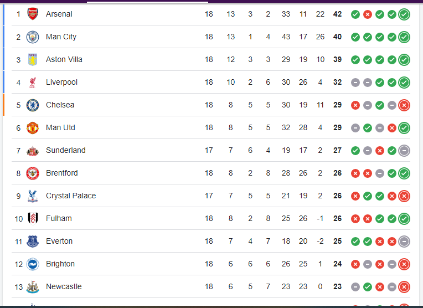Click the Man City club badge
Screen dimensions: 423x308
click(x=33, y=37)
